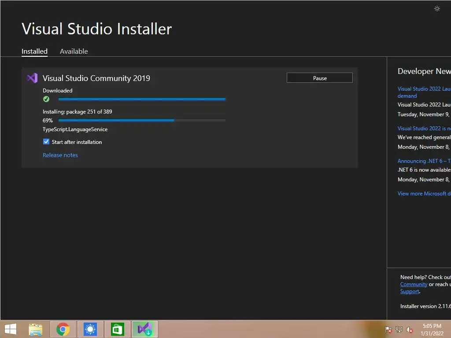Open the View more Microsoft developer news link
The width and height of the screenshot is (451, 338).
424,194
